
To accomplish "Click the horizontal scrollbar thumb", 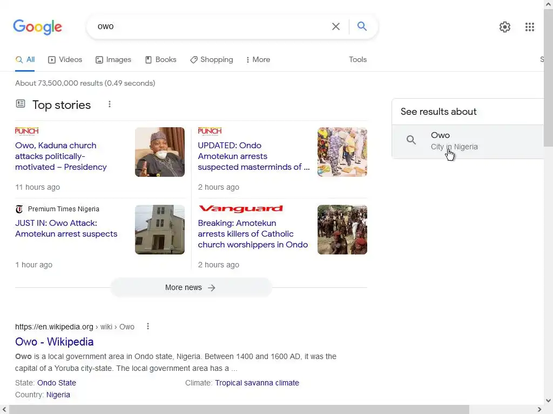I will click(239, 410).
